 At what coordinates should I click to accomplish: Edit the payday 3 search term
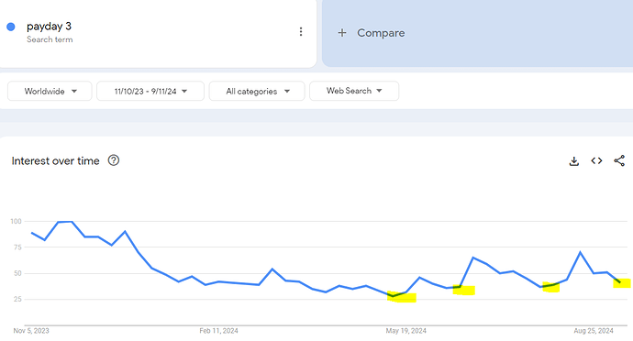(49, 27)
